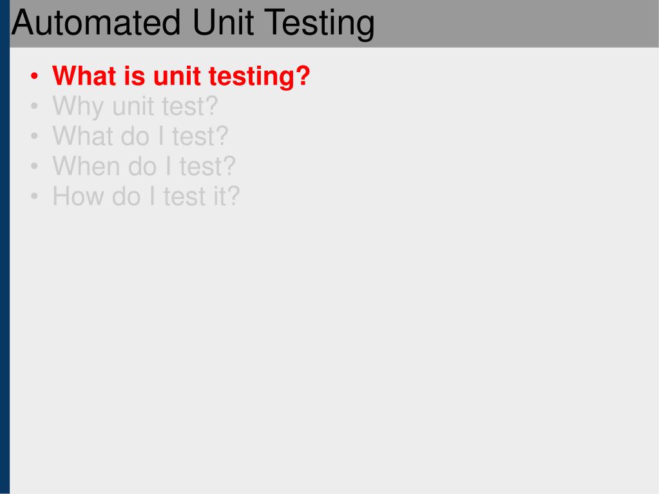
Task: Click the 'What do I test?' line
Action: tap(140, 137)
